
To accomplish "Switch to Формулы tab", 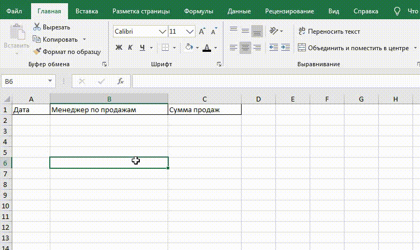I will (198, 11).
